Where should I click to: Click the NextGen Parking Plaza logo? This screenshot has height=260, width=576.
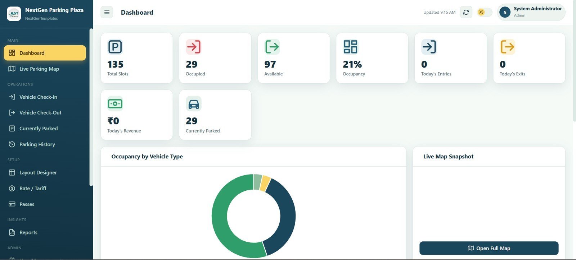click(14, 14)
